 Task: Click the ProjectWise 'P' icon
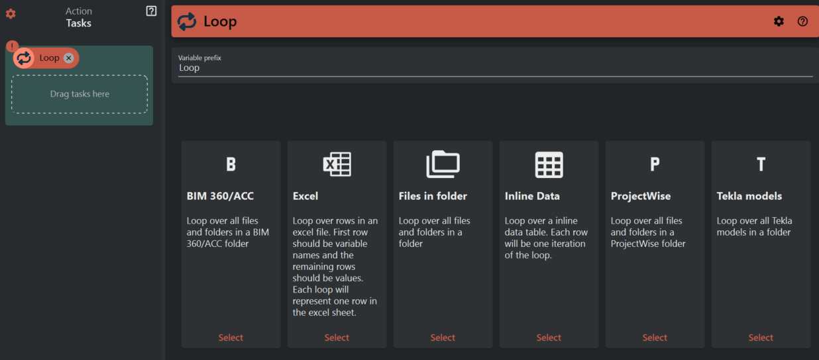(x=655, y=164)
